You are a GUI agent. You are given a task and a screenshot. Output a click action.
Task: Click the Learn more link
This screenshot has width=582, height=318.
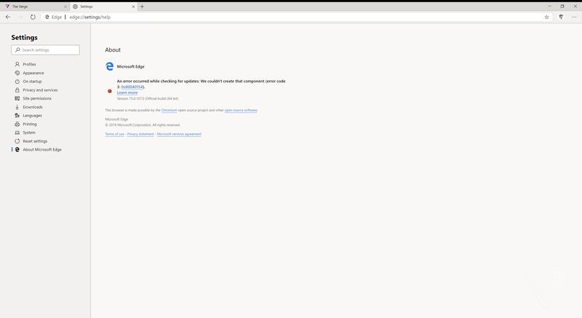[x=127, y=92]
